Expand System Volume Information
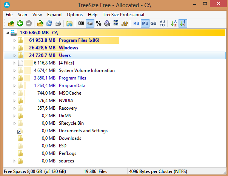Image resolution: width=228 pixels, height=176 pixels. (x=14, y=70)
